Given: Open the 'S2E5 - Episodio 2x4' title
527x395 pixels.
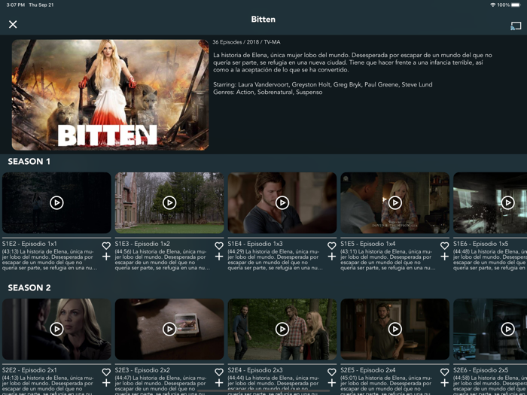Looking at the screenshot, I should [368, 370].
